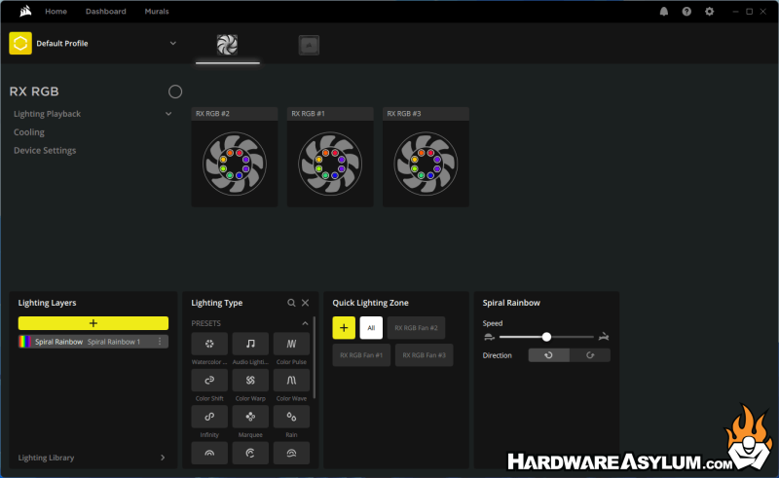The width and height of the screenshot is (779, 478).
Task: Click the Lighting Library link
Action: point(46,458)
